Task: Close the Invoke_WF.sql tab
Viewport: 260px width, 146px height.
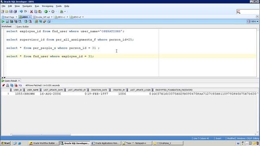Action: 52,17
